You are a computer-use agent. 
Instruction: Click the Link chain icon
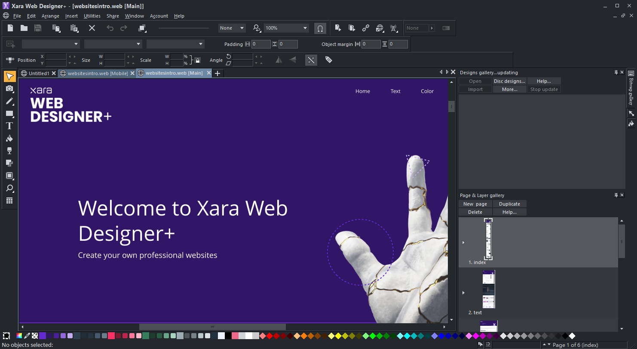pos(366,28)
